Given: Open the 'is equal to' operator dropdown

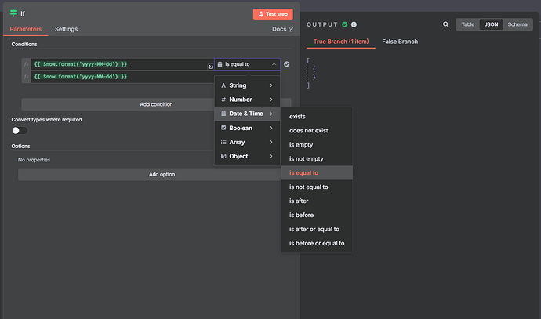Looking at the screenshot, I should (x=247, y=64).
